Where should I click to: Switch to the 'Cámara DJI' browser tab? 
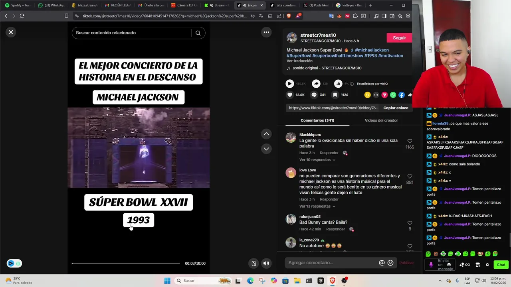[184, 5]
